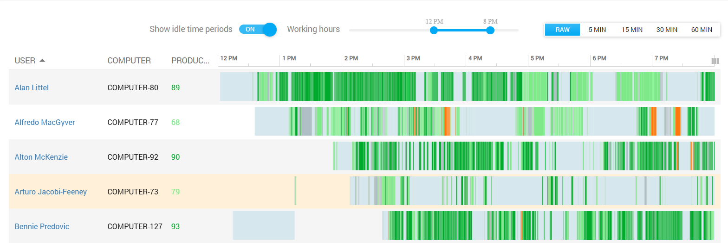
Task: Click the 12 PM working hours slider handle
Action: [434, 30]
